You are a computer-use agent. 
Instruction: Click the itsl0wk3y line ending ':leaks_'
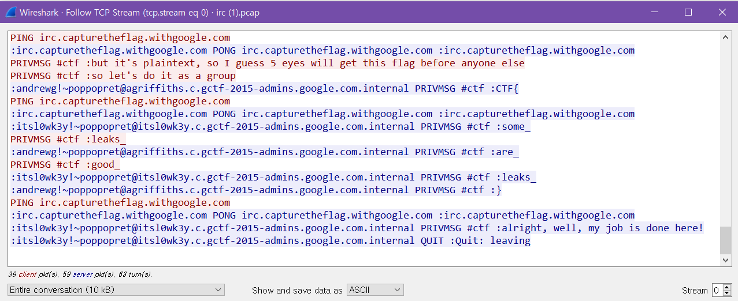pyautogui.click(x=273, y=178)
